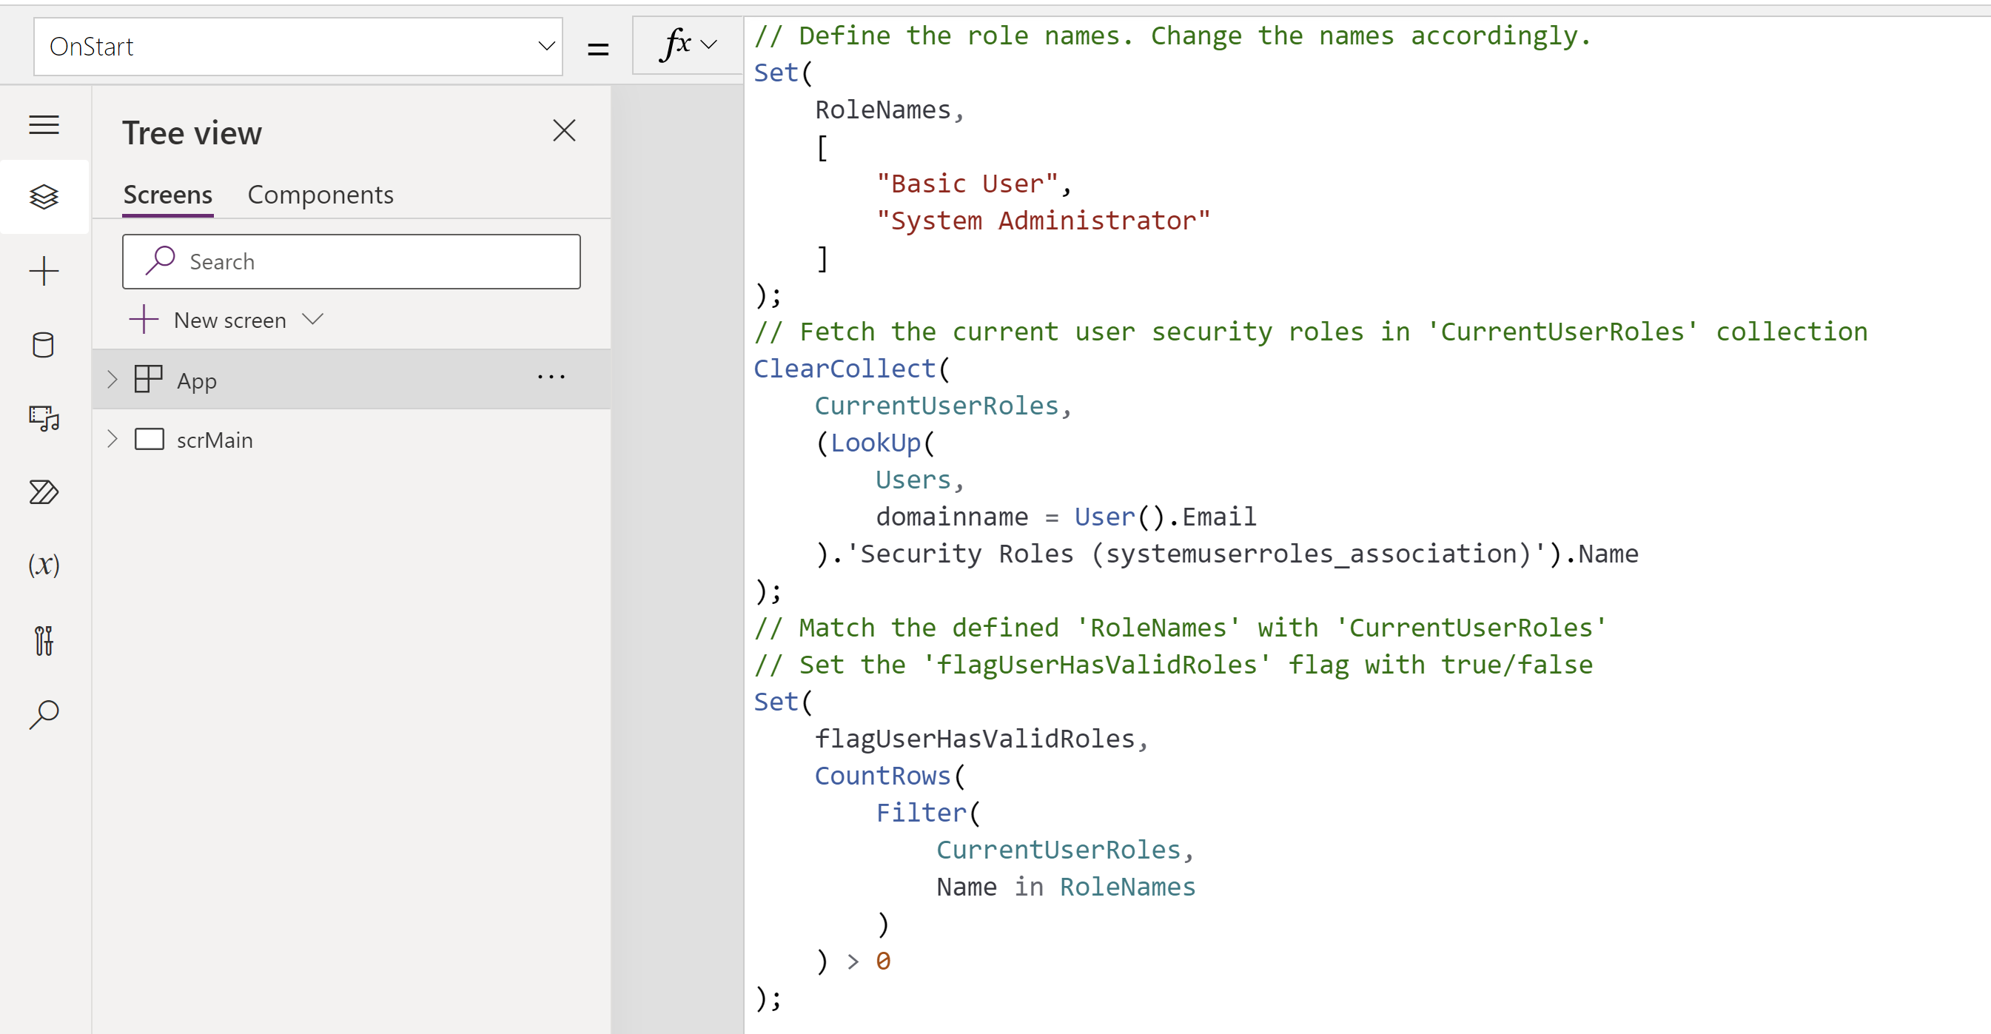Expand the scrMain screen node
Image resolution: width=1991 pixels, height=1034 pixels.
pos(112,439)
